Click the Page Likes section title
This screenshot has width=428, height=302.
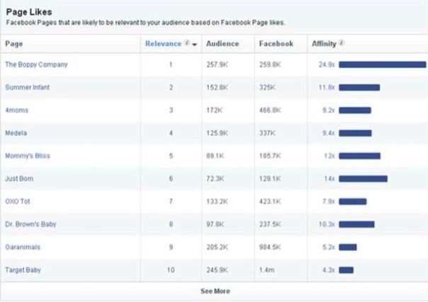pyautogui.click(x=28, y=12)
